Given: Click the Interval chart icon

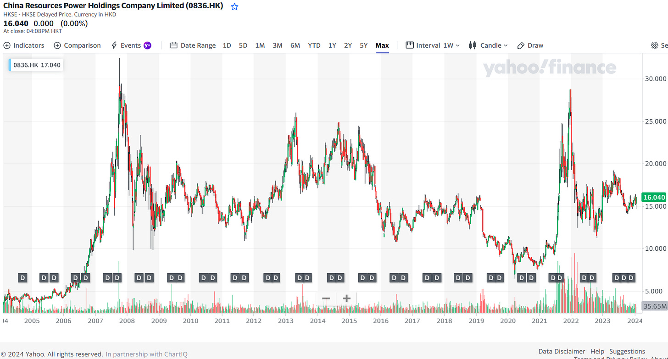Looking at the screenshot, I should pos(409,45).
